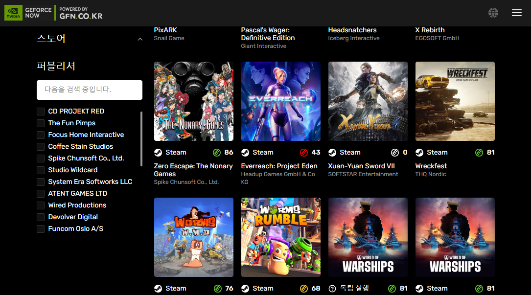
Task: Open the Headsnatchers title link
Action: point(352,30)
